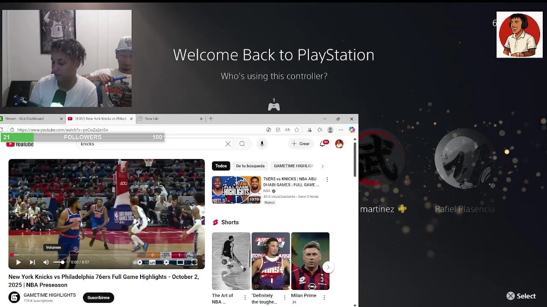Open 76ERS vs KNICKS Abu Dhabi thumbnail
Screen dimensions: 547x307
pyautogui.click(x=236, y=190)
